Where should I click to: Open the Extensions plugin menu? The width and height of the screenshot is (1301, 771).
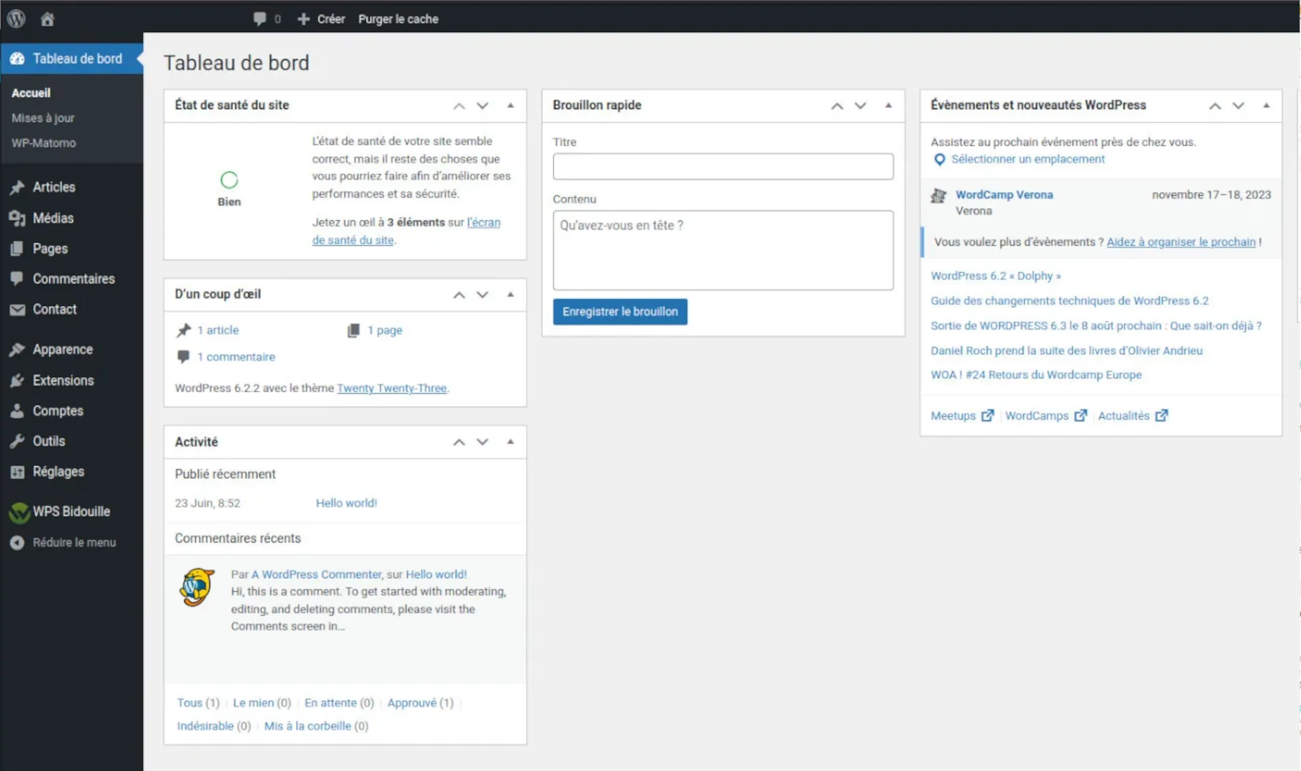63,380
